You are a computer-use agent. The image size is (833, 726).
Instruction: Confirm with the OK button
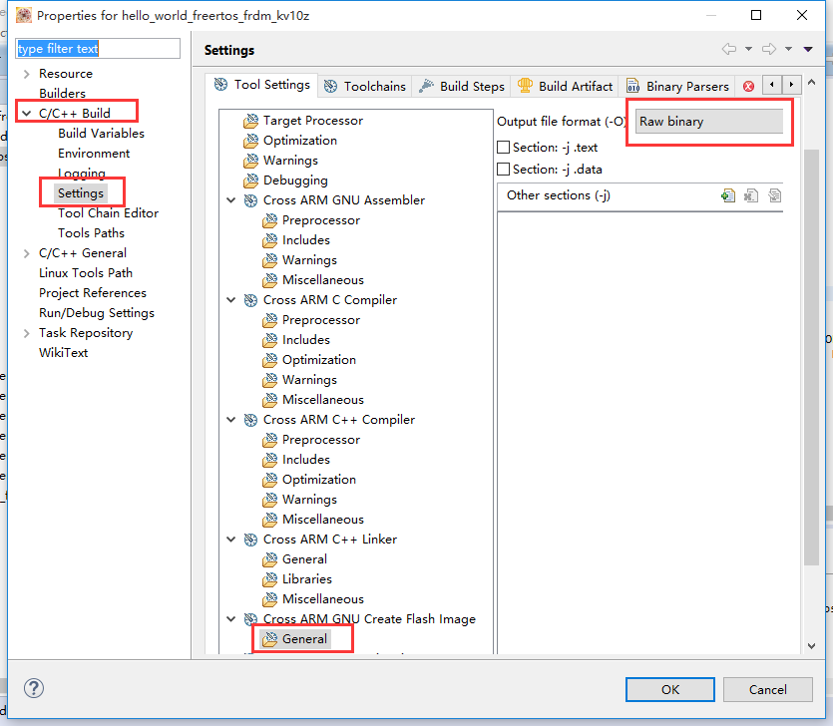point(670,689)
